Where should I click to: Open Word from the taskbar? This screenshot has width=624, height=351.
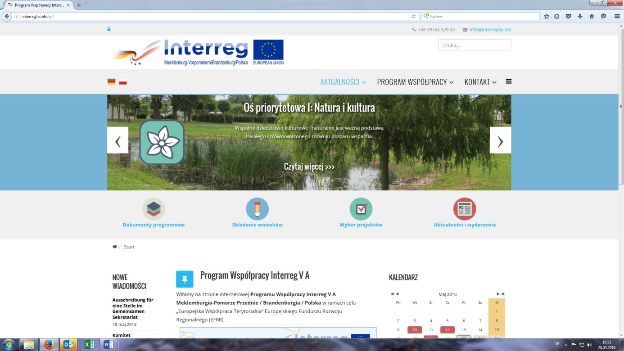109,345
